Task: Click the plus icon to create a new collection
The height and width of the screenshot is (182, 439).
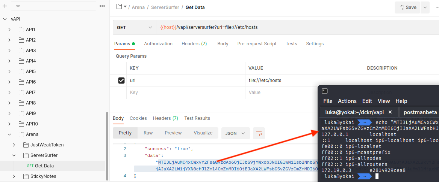Action: coord(5,6)
